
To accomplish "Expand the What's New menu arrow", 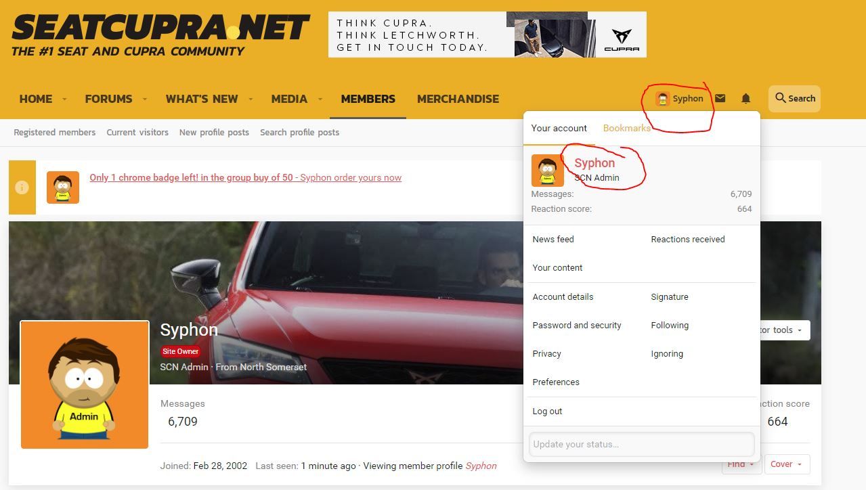I will pos(251,99).
